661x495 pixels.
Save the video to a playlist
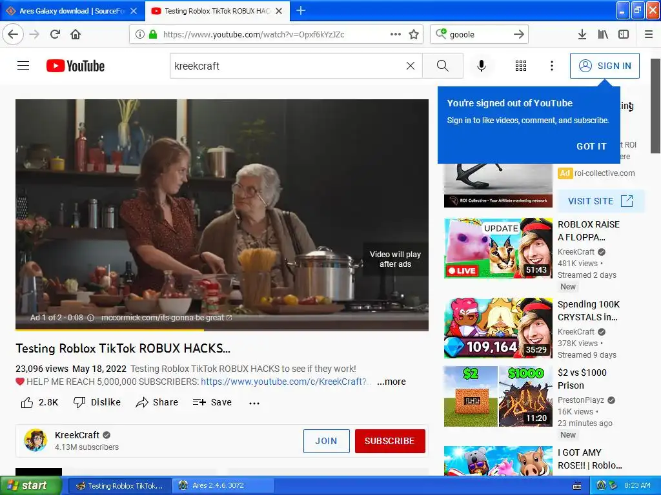click(212, 402)
